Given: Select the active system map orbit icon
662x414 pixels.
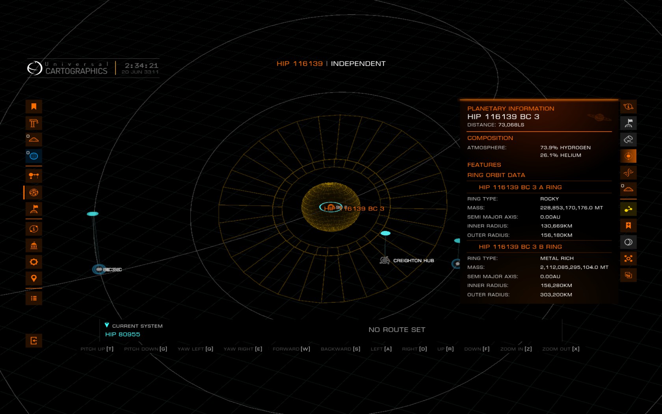Looking at the screenshot, I should point(34,192).
